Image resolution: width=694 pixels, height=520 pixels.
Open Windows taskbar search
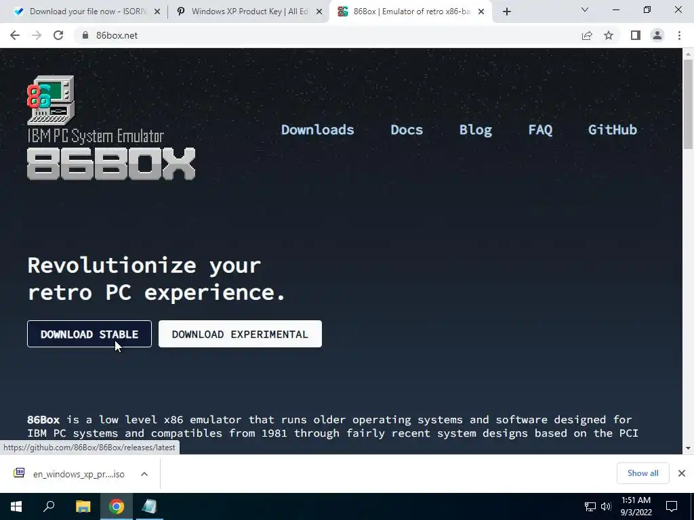point(49,506)
